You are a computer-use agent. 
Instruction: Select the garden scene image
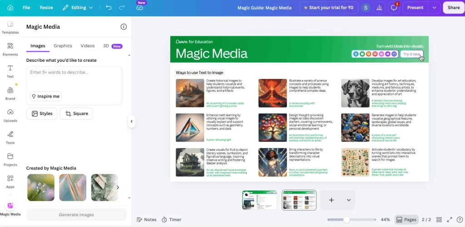[355, 163]
